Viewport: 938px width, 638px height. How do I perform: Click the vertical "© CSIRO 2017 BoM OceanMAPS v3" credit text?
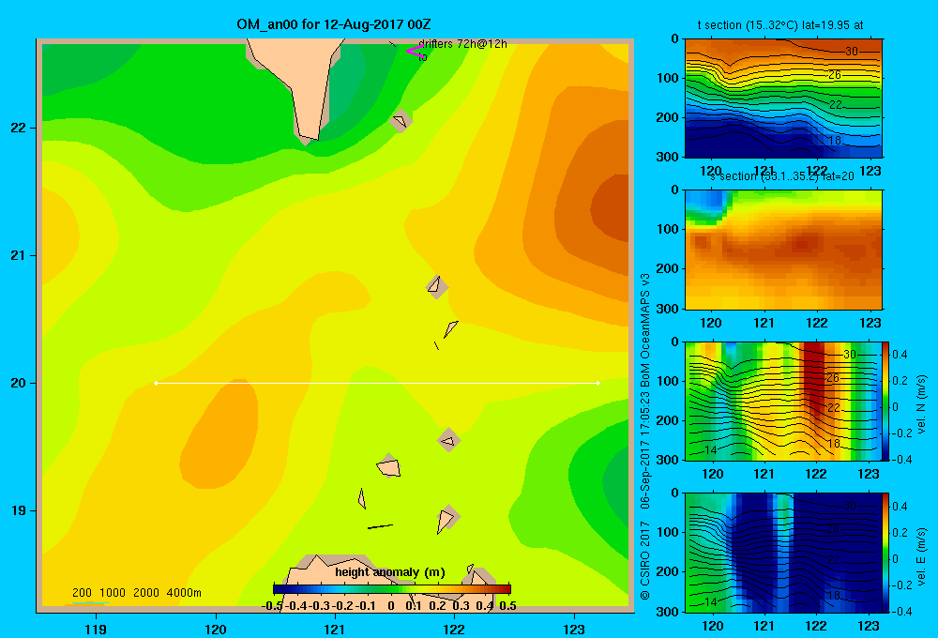point(645,437)
